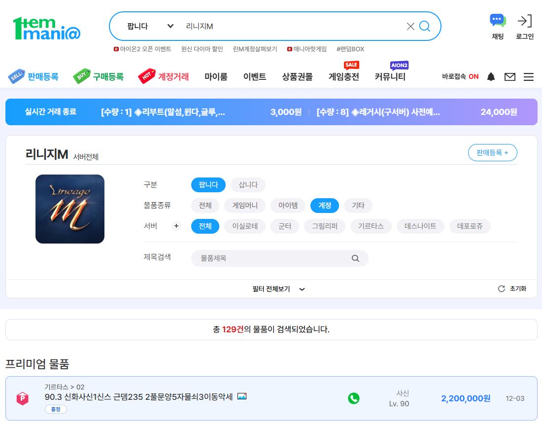Click the 기르타스 > 02 server breadcrumb
542x424 pixels.
pyautogui.click(x=64, y=387)
